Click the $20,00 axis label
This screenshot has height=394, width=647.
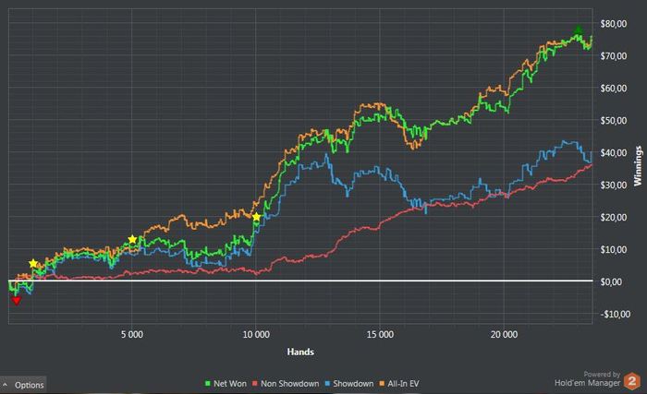pyautogui.click(x=613, y=217)
